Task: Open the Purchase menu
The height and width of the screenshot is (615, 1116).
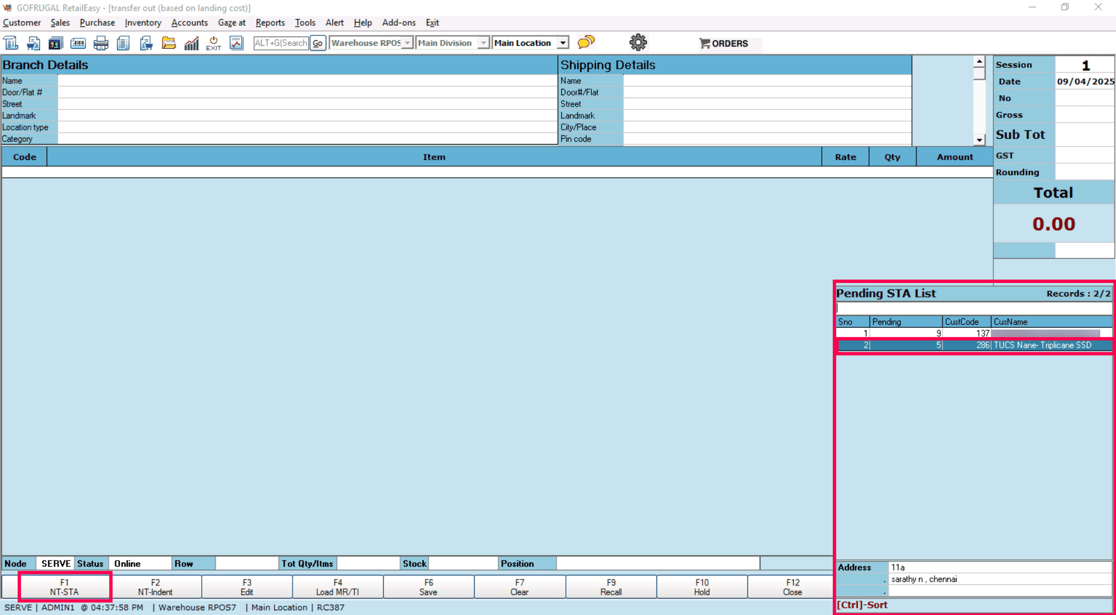Action: pos(97,23)
